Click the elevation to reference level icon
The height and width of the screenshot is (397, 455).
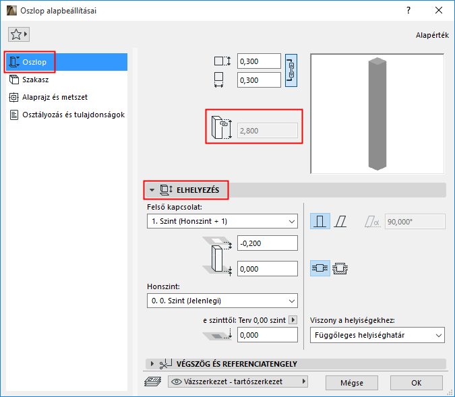point(218,334)
